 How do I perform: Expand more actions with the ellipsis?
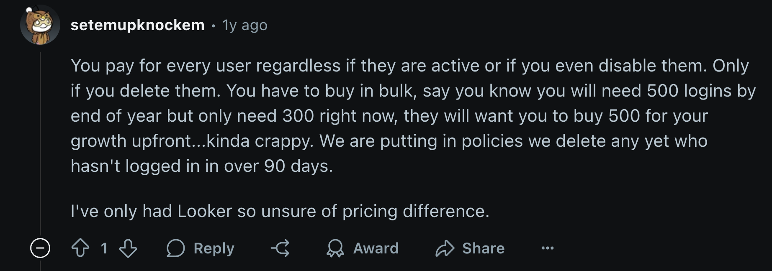548,248
